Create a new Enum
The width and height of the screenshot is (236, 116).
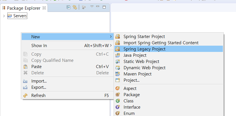(169, 113)
